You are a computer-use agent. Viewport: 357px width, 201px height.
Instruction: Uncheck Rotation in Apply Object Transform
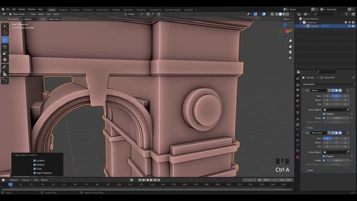[x=35, y=165]
